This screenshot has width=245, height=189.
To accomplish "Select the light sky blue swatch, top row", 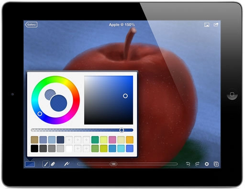I will pos(52,140).
